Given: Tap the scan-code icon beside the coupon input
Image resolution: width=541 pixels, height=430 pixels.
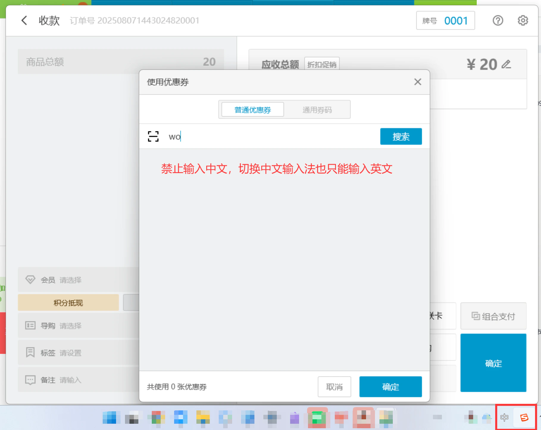Looking at the screenshot, I should [x=153, y=136].
